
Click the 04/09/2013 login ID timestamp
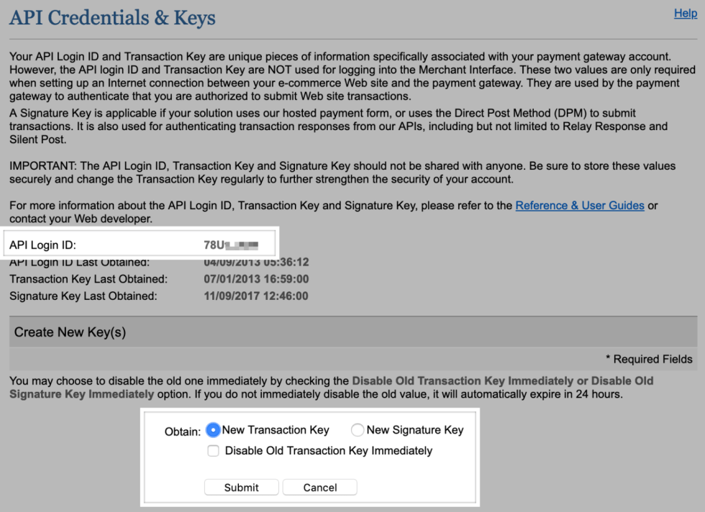click(256, 262)
